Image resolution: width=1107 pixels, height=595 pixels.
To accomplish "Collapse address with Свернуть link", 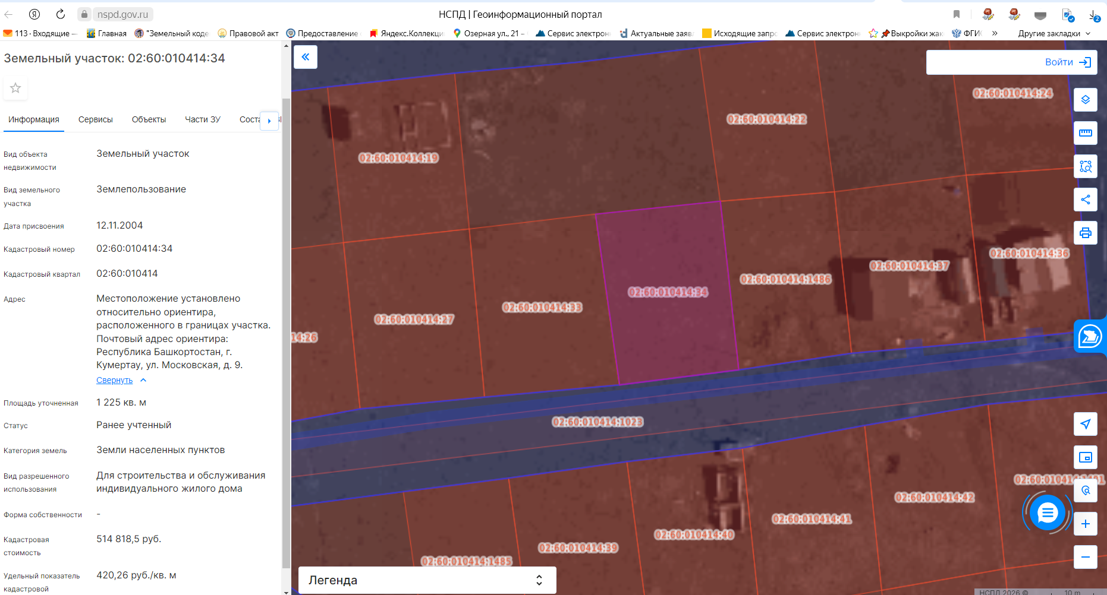I will [x=115, y=380].
